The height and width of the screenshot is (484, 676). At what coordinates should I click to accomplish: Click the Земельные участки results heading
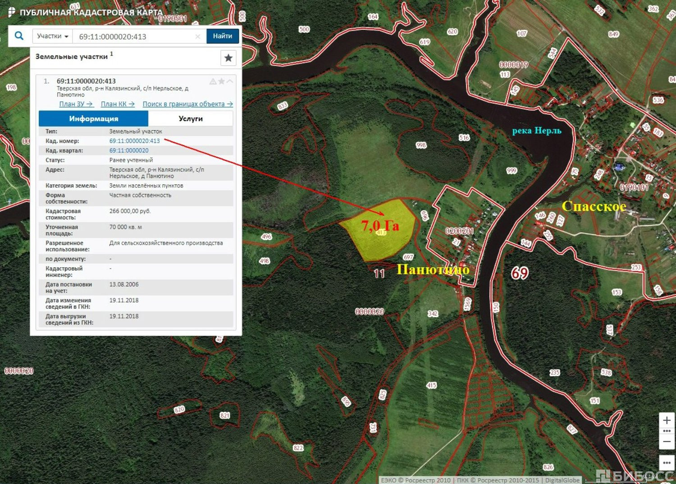72,57
